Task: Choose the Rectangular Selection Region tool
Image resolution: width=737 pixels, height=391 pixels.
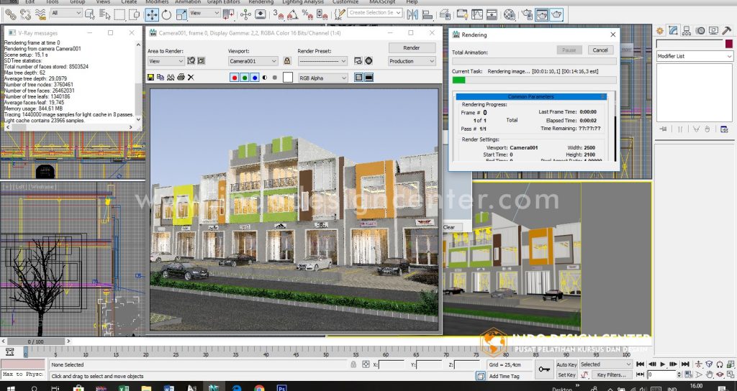Action: point(119,15)
